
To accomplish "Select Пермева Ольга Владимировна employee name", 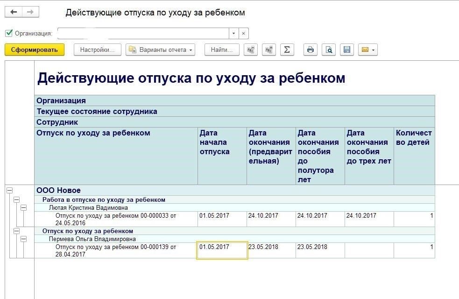I will click(x=92, y=239).
